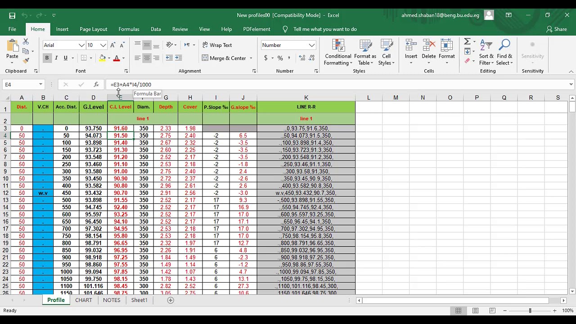Screen dimensions: 576x324
Task: Save the workbook with the floppy icon
Action: [12, 15]
